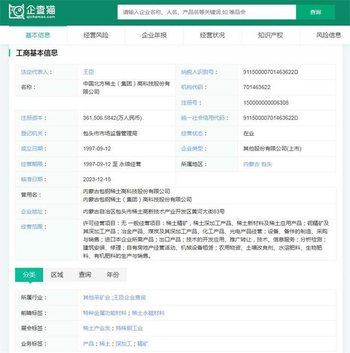The image size is (350, 353).
Task: Select organization code 701463622
Action: (257, 88)
